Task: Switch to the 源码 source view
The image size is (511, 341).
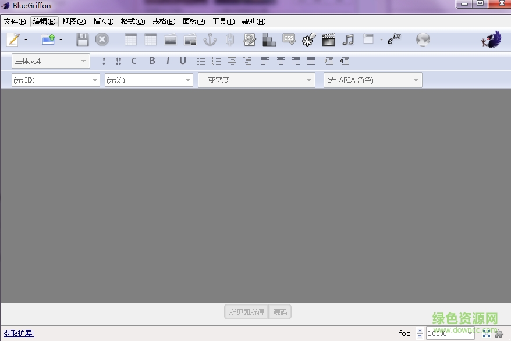Action: click(x=280, y=311)
